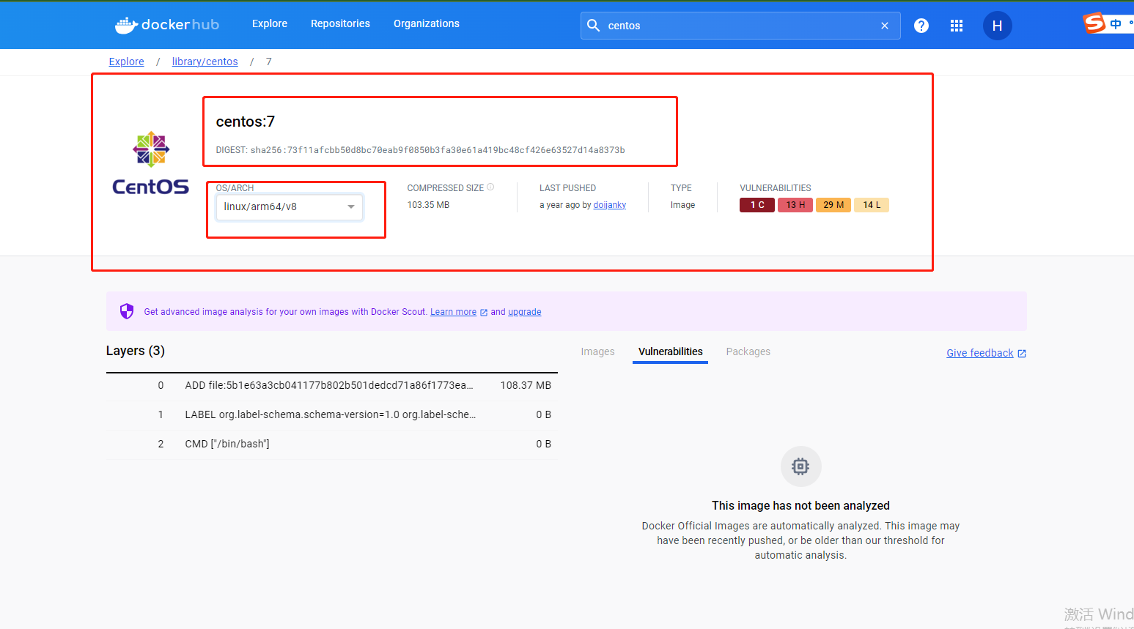Select layer 2 CMD ["/bin/bash"] row
1134x629 pixels.
pyautogui.click(x=332, y=444)
